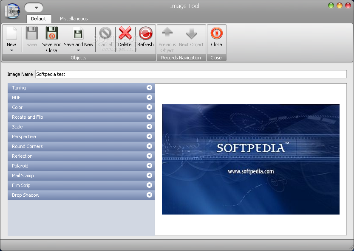Viewport: 354px width, 251px height.
Task: Expand the HUE panel arrow
Action: 149,98
